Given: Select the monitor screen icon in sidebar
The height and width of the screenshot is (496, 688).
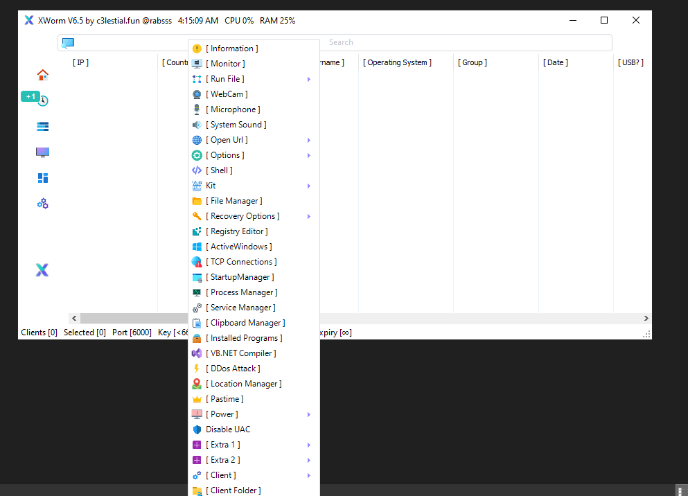Looking at the screenshot, I should coord(43,152).
